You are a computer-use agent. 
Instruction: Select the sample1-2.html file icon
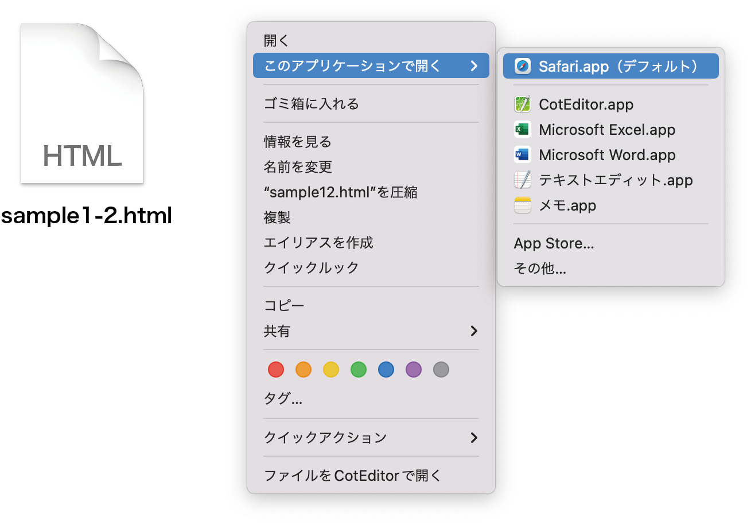pos(82,104)
